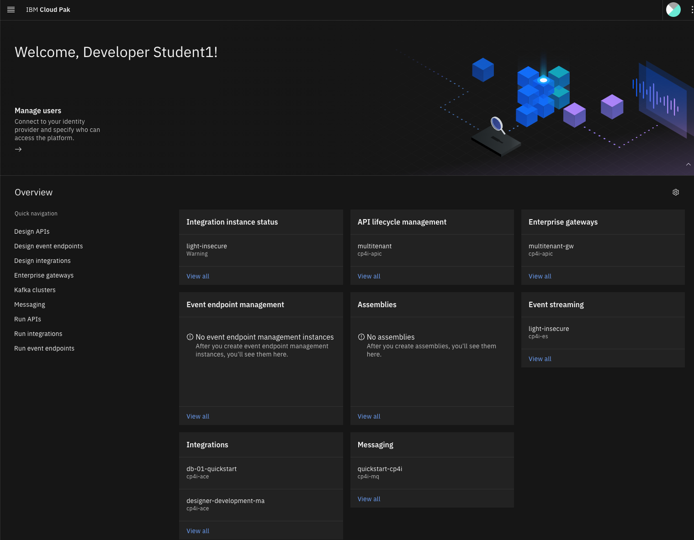Go to Run APIs
The image size is (694, 540).
pyautogui.click(x=27, y=319)
